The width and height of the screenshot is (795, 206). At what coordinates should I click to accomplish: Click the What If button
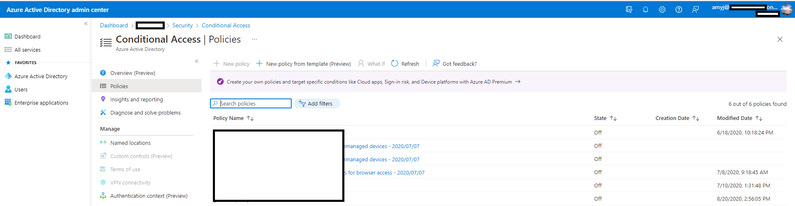[371, 64]
